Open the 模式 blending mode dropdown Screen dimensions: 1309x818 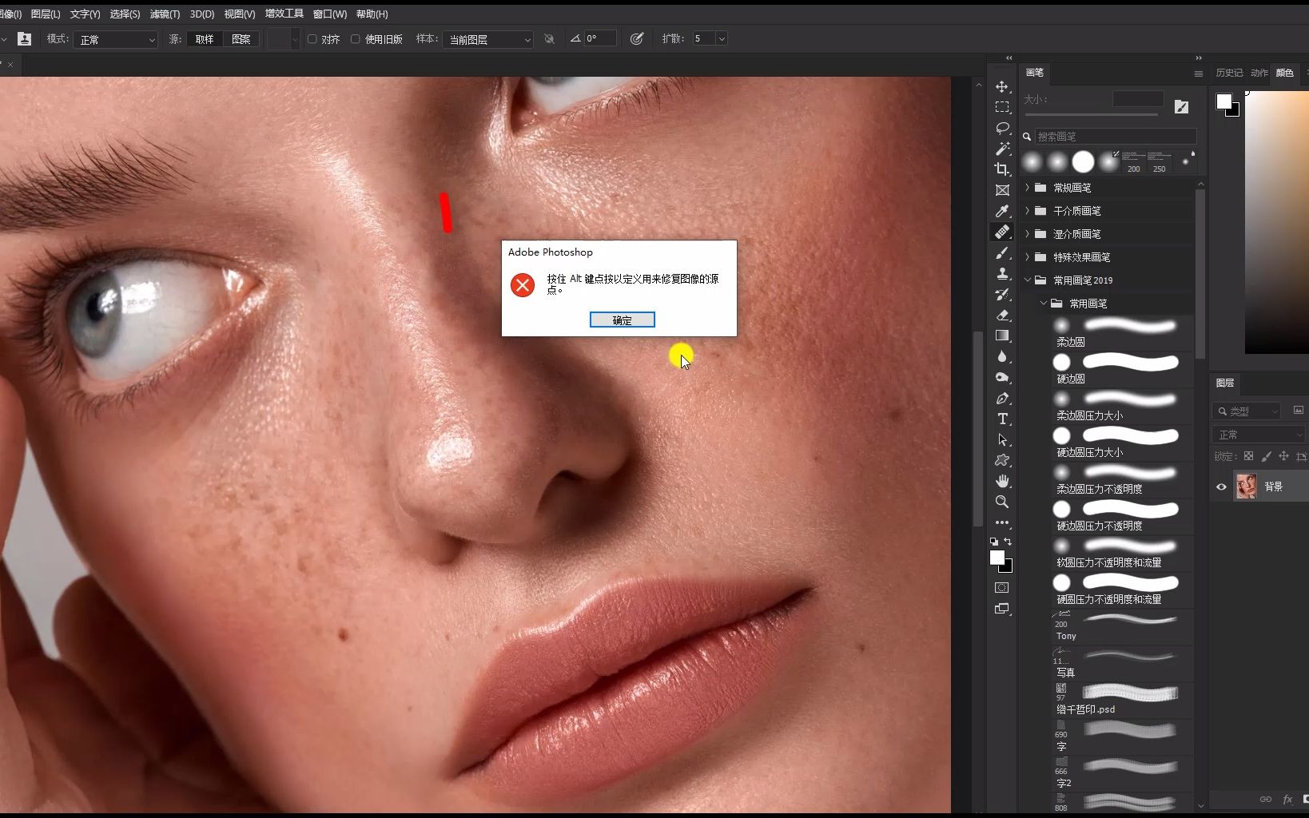pos(116,39)
